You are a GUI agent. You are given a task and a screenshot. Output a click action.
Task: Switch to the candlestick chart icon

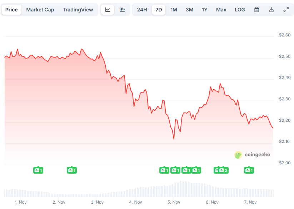tap(122, 10)
